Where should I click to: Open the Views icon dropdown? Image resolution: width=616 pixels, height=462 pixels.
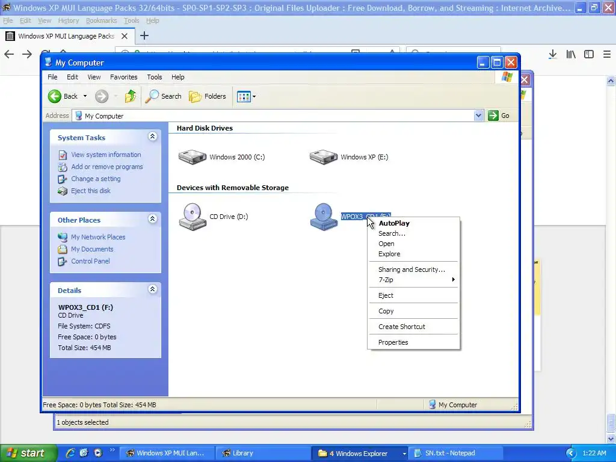246,96
